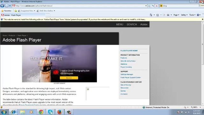Click the Internet Explorer taskbar icon
The image size is (204, 115).
point(13,112)
